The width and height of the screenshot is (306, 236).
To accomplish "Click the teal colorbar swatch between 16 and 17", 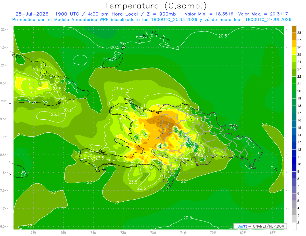I will (x=294, y=117).
